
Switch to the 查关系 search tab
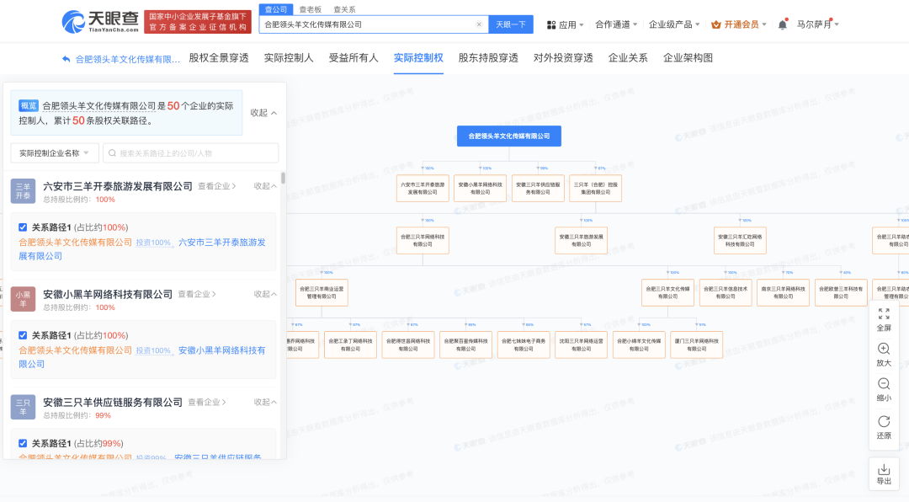pos(344,9)
